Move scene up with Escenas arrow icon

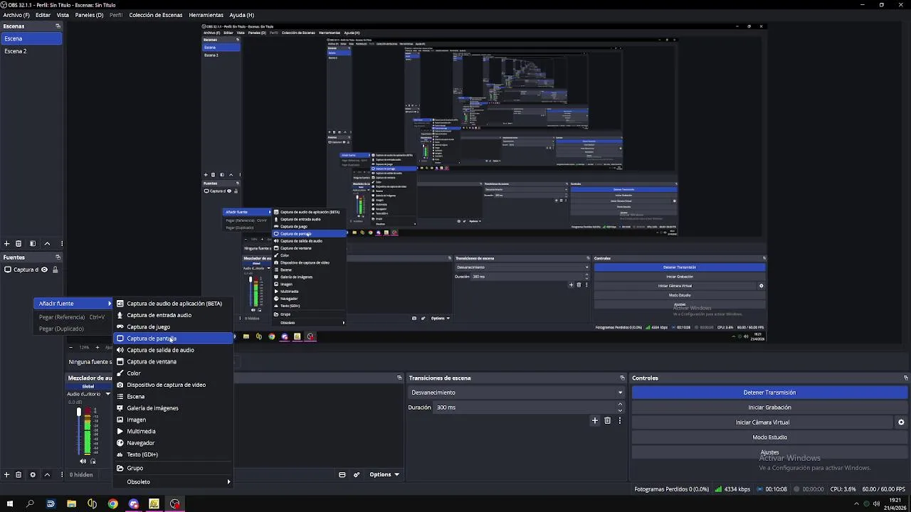click(47, 244)
